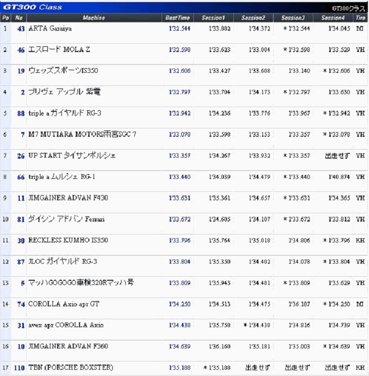Viewport: 369px width, 376px height.
Task: Select triple a ガイヤルド RG-3 entry
Action: [64, 113]
